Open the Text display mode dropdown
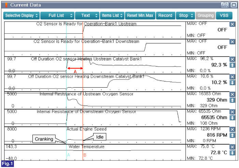Image resolution: width=239 pixels, height=168 pixels. click(x=87, y=16)
